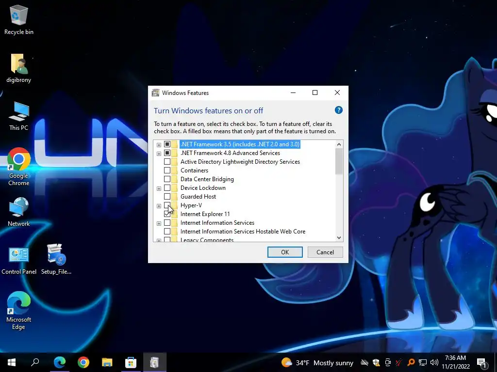Open the notification center icon
Screen dimensions: 497x372
pos(481,362)
